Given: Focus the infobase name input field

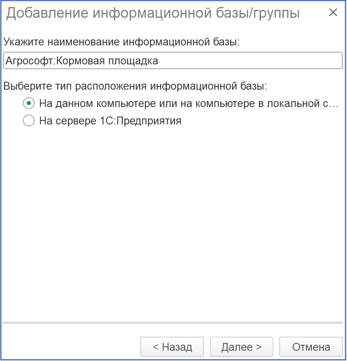Looking at the screenshot, I should click(x=173, y=60).
